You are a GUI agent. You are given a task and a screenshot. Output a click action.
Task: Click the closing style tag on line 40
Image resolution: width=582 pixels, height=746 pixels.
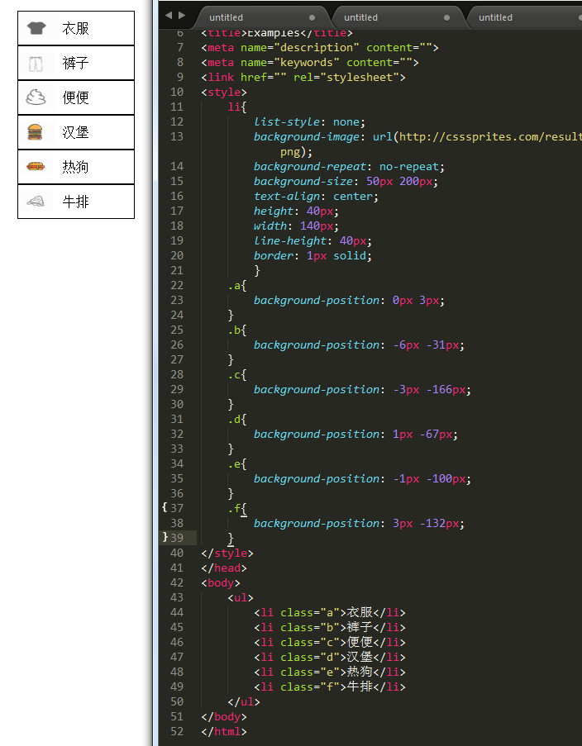coord(227,553)
